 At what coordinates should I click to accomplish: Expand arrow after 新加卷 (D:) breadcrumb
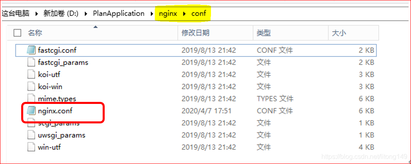pyautogui.click(x=86, y=13)
